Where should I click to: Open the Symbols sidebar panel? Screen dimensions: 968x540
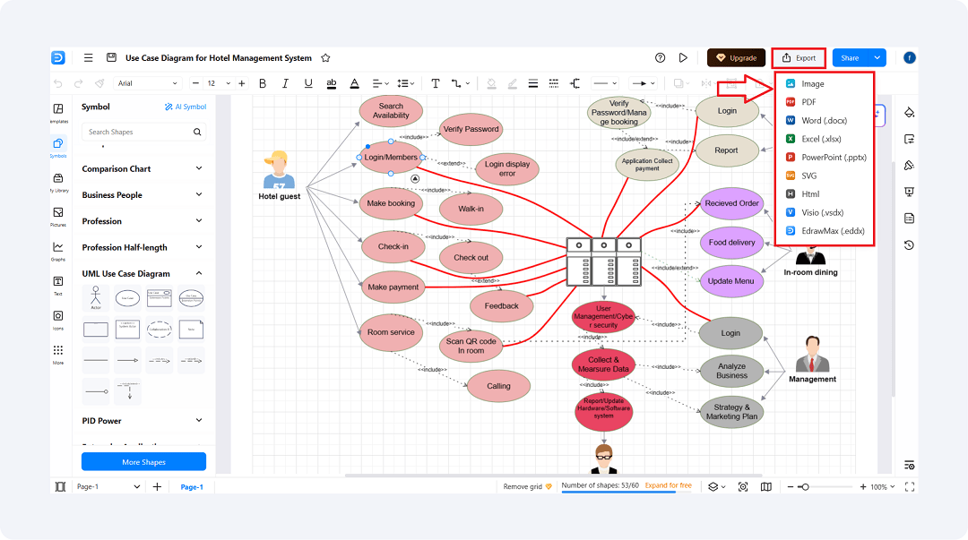pyautogui.click(x=58, y=148)
